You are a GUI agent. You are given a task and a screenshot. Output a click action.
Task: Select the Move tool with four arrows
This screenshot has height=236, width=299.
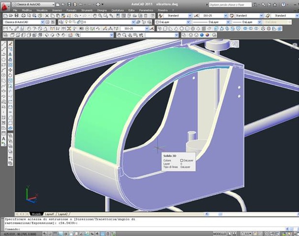pyautogui.click(x=11, y=70)
